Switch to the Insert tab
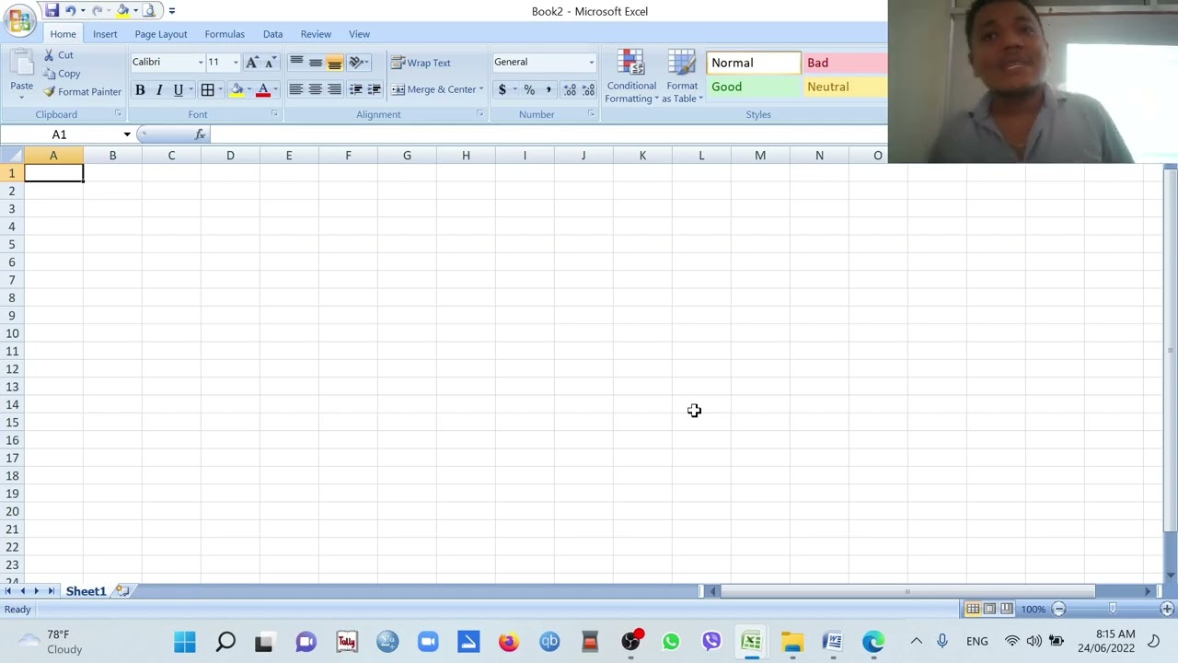 [105, 34]
